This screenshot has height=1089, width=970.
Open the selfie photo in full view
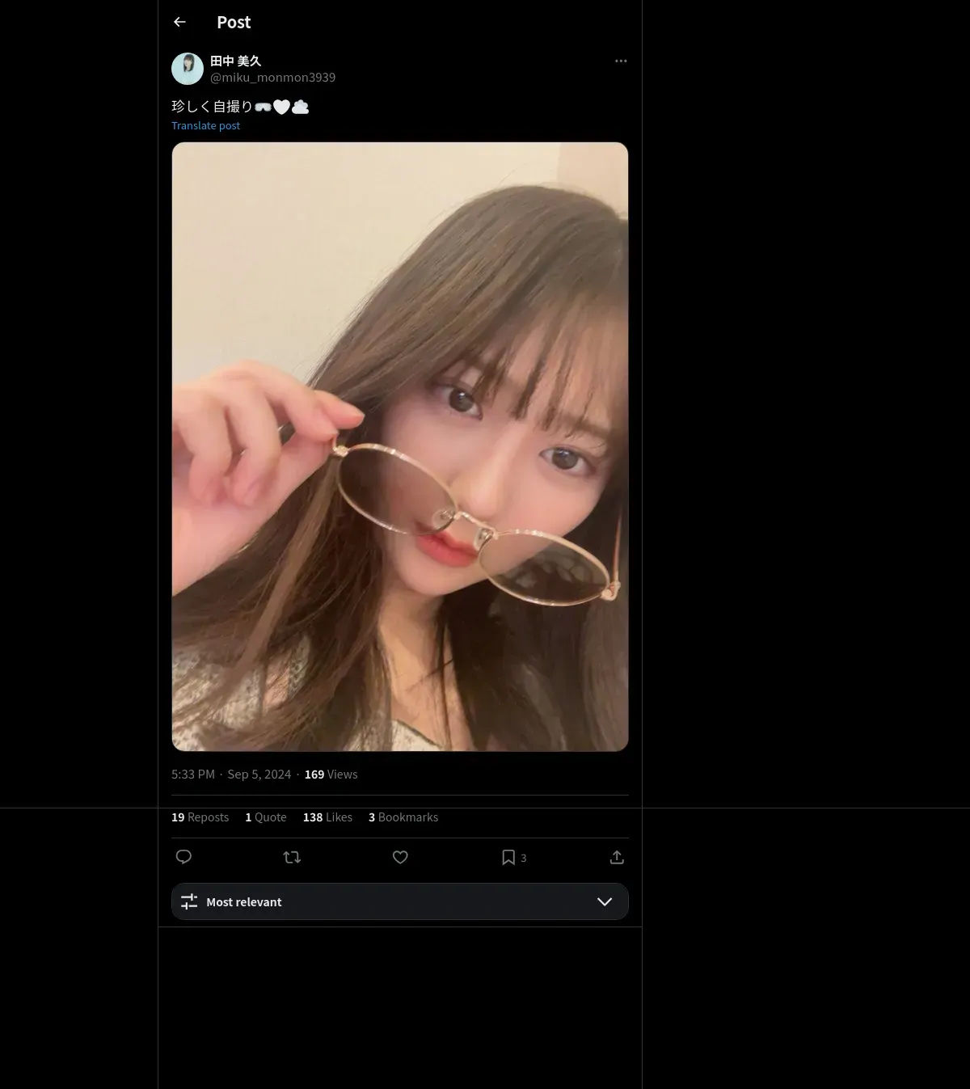(400, 446)
